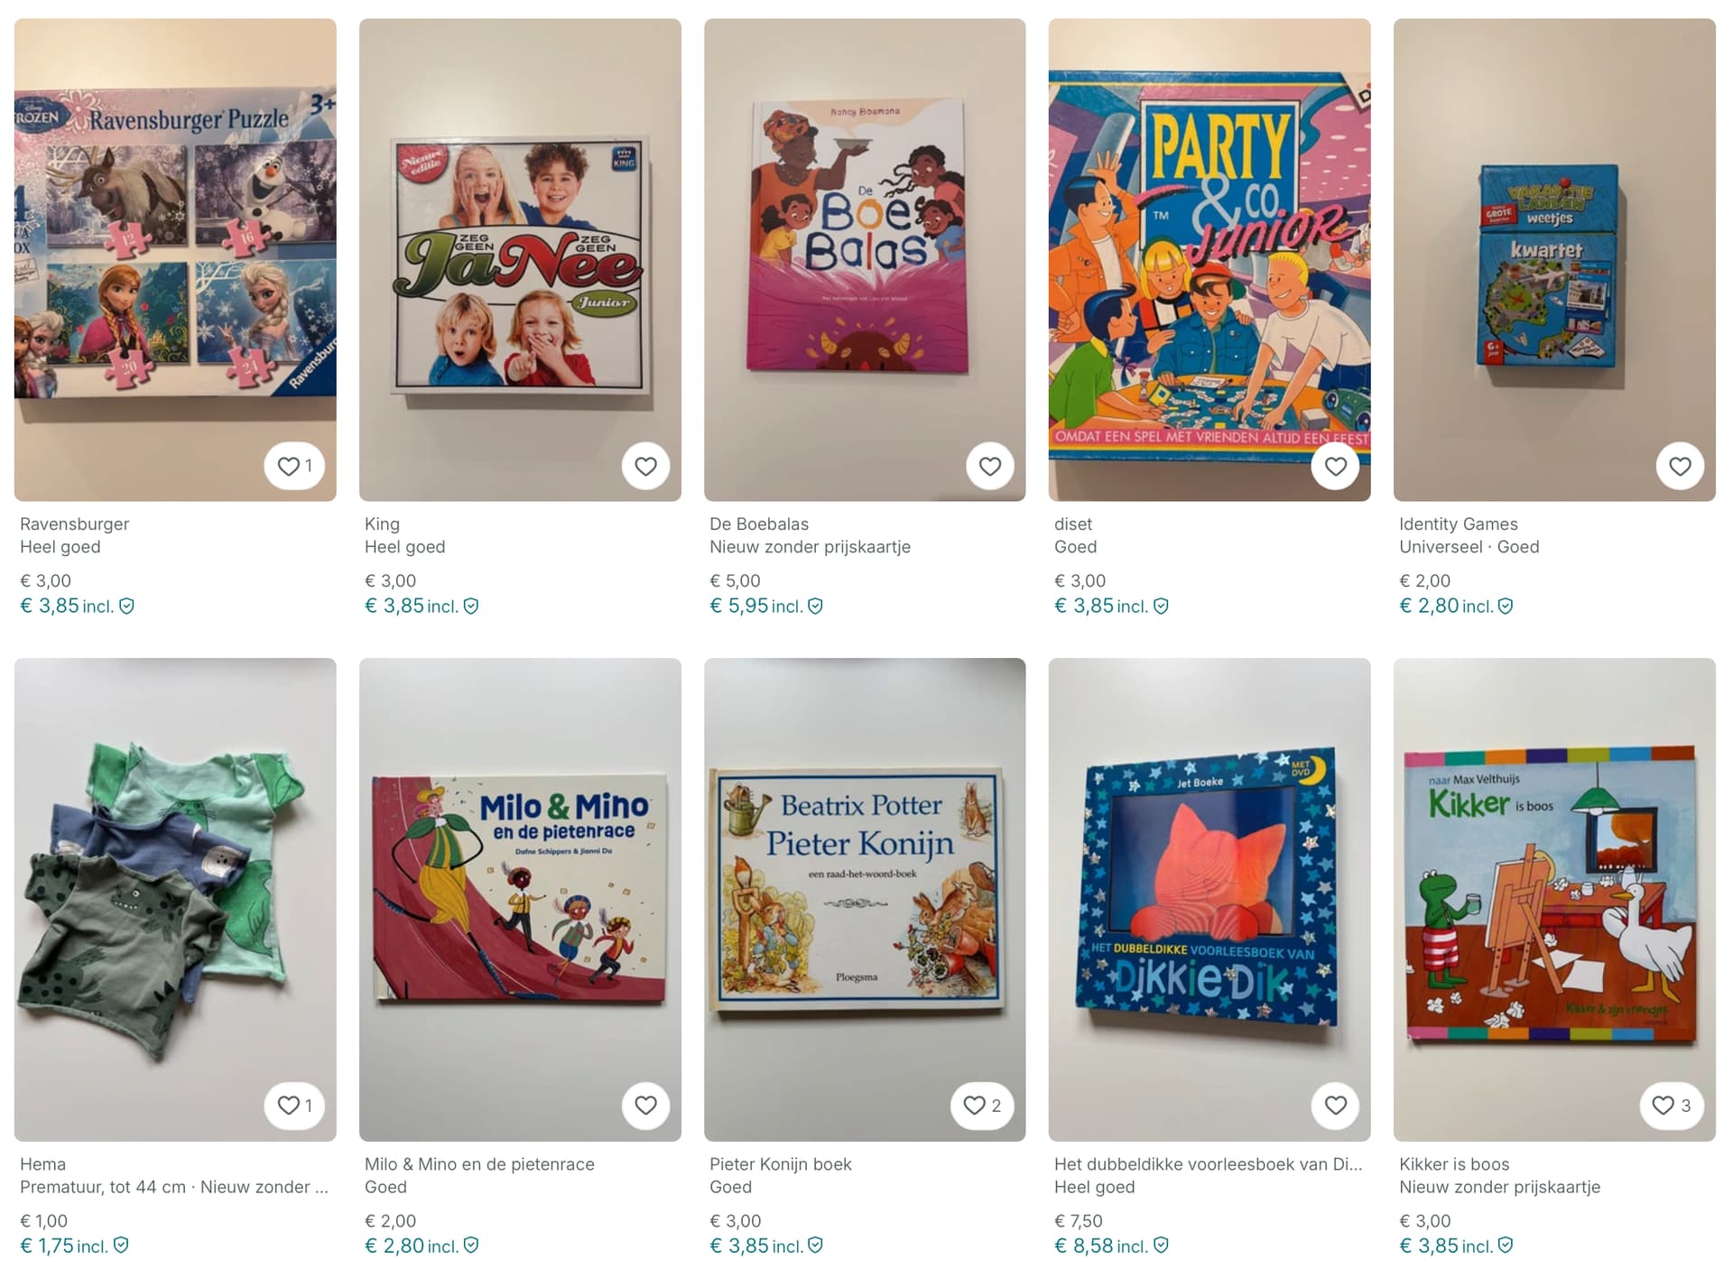Click heart on Identity Games kwartet item

[1680, 467]
